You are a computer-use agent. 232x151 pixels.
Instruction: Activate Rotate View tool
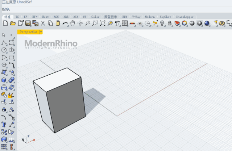(80, 23)
